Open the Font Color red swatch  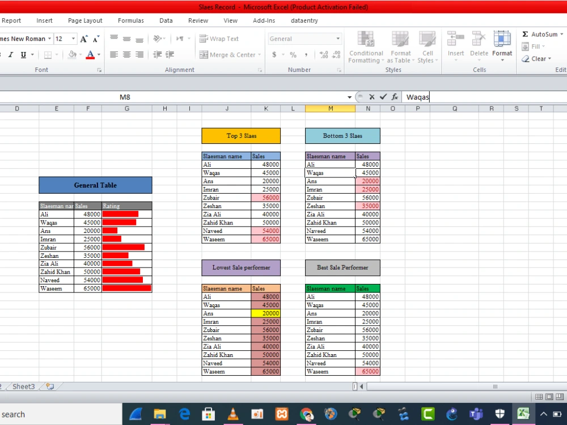tap(91, 55)
